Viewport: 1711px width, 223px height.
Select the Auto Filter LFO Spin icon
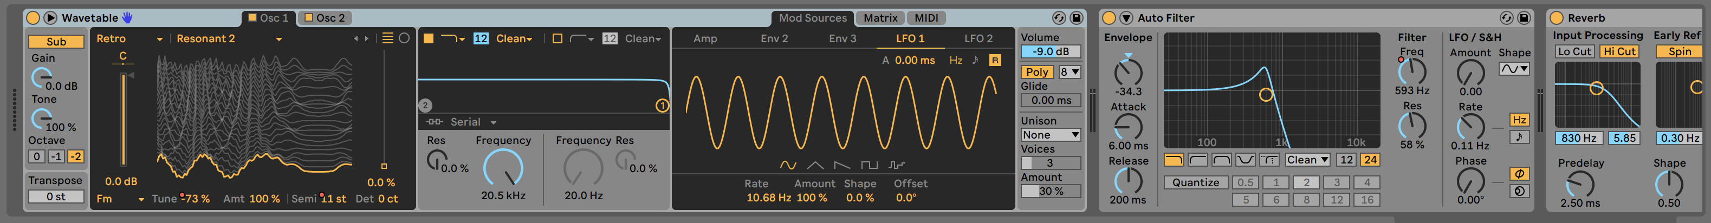coord(1520,191)
